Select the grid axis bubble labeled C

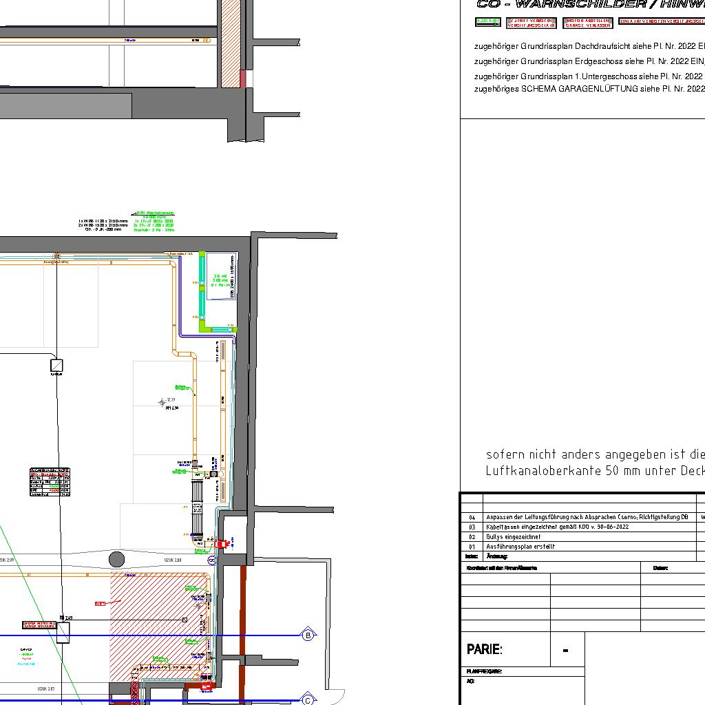click(x=308, y=700)
